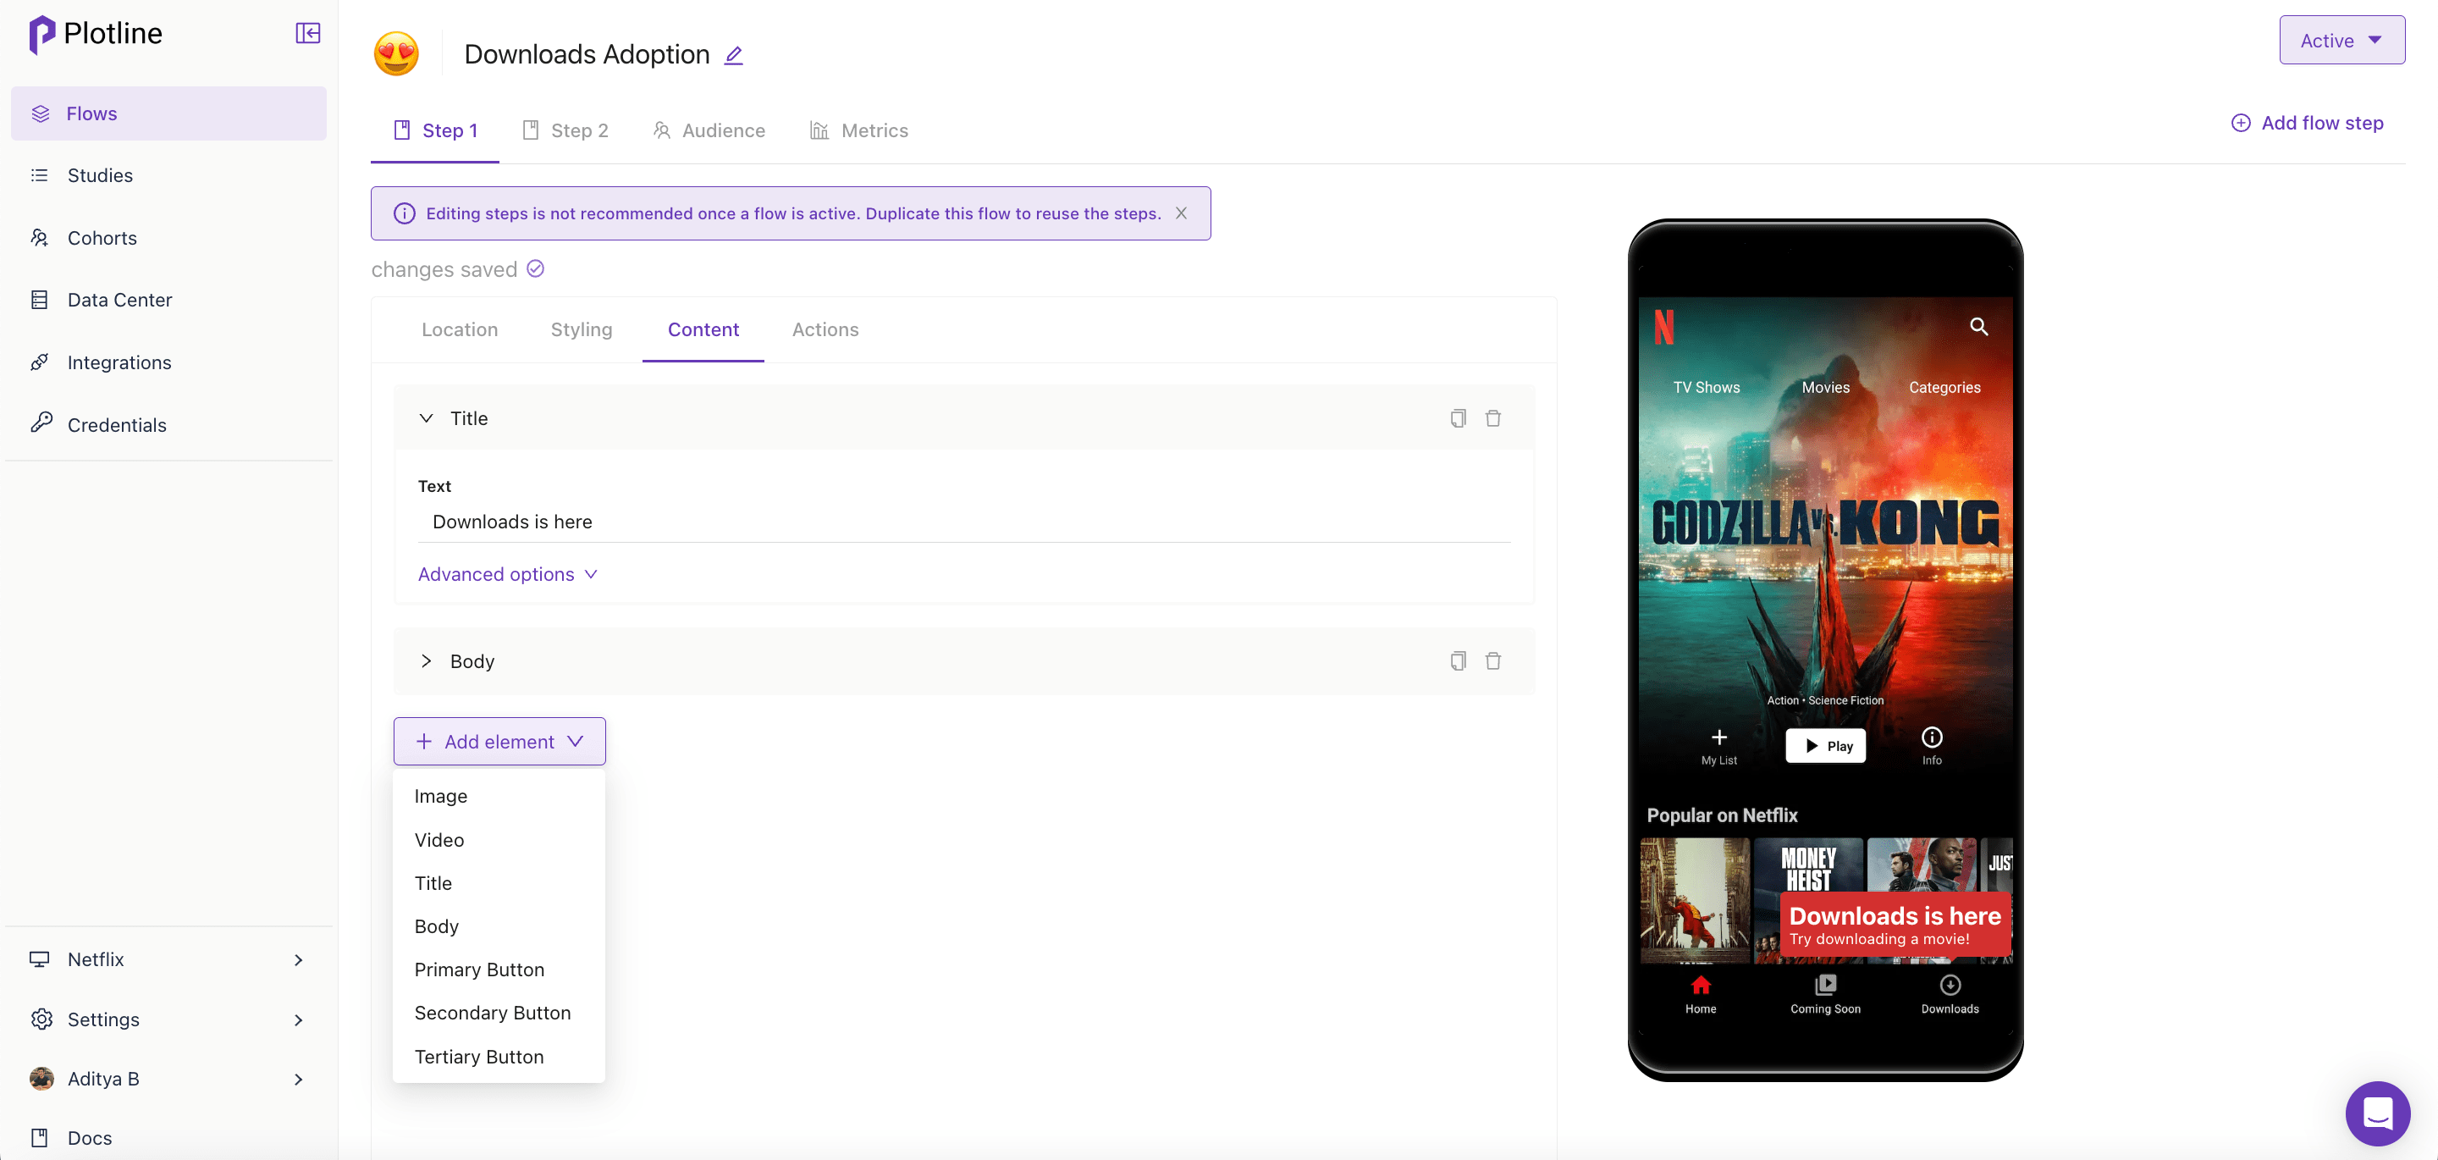
Task: Switch to the Styling tab
Action: tap(581, 329)
